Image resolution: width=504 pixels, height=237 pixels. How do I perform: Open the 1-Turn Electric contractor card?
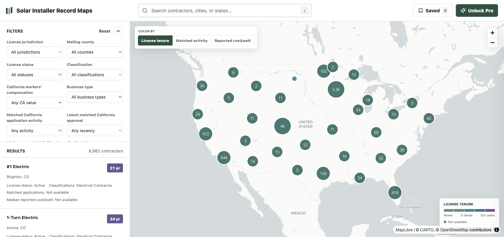(x=65, y=223)
